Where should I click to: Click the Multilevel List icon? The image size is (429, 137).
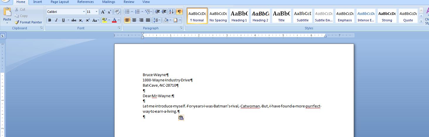point(147,12)
